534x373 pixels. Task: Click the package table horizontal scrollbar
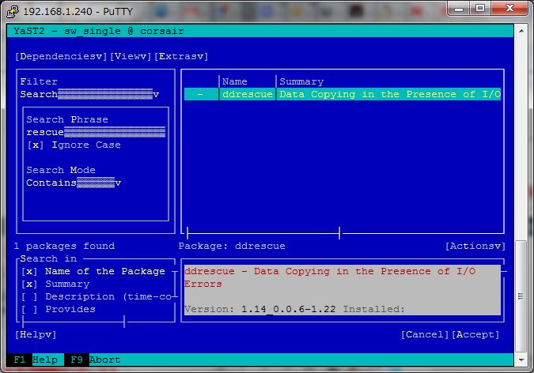tap(263, 233)
